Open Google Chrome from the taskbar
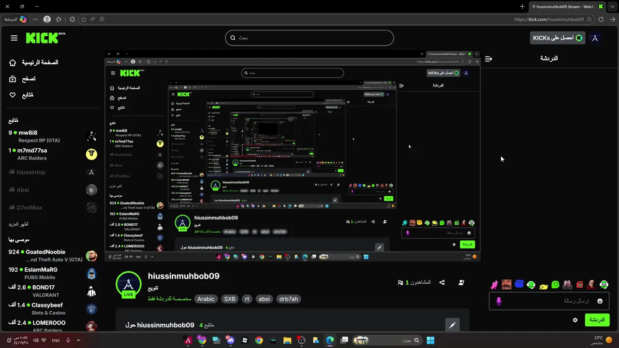Screen dimensions: 619x348 (x=259, y=340)
